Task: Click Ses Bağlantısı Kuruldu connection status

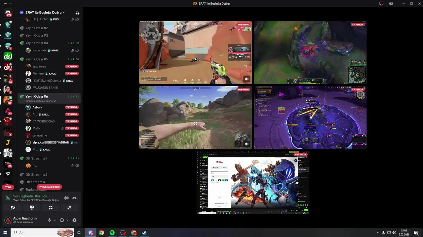Action: pos(30,196)
